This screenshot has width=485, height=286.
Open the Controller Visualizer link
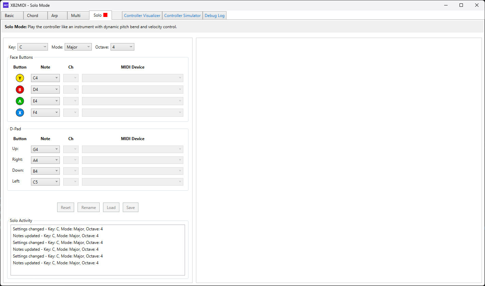tap(142, 16)
